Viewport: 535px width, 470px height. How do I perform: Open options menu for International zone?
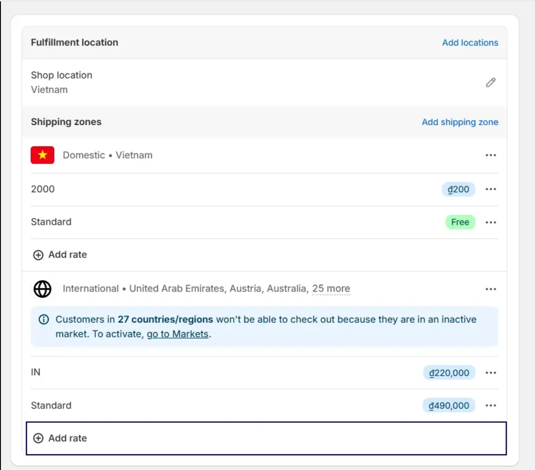491,289
